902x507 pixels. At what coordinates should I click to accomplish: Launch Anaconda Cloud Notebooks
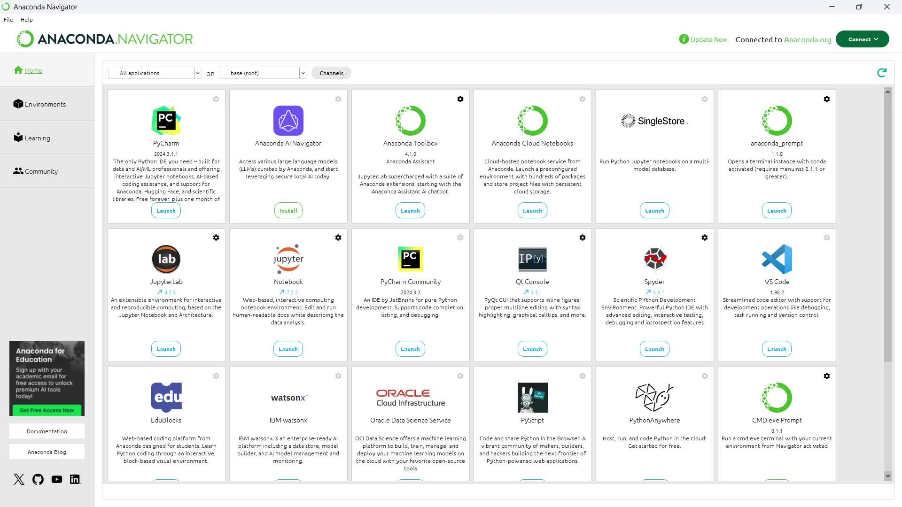click(x=533, y=211)
